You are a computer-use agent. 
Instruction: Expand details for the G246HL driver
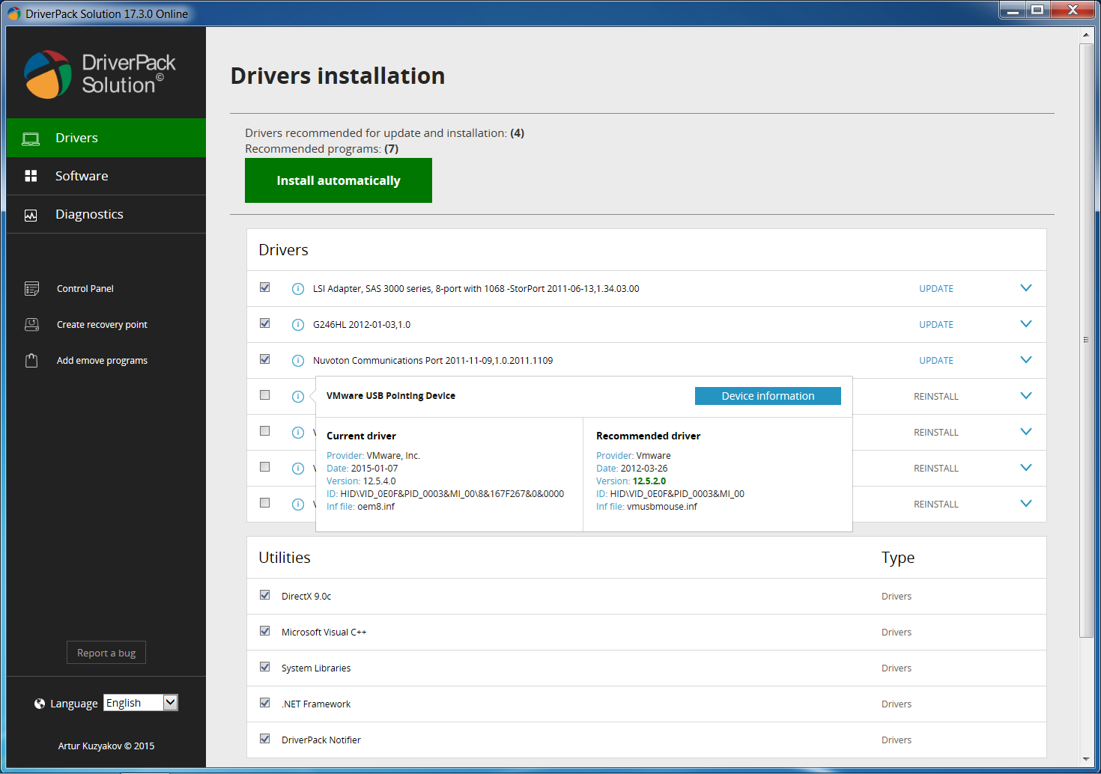click(1025, 324)
